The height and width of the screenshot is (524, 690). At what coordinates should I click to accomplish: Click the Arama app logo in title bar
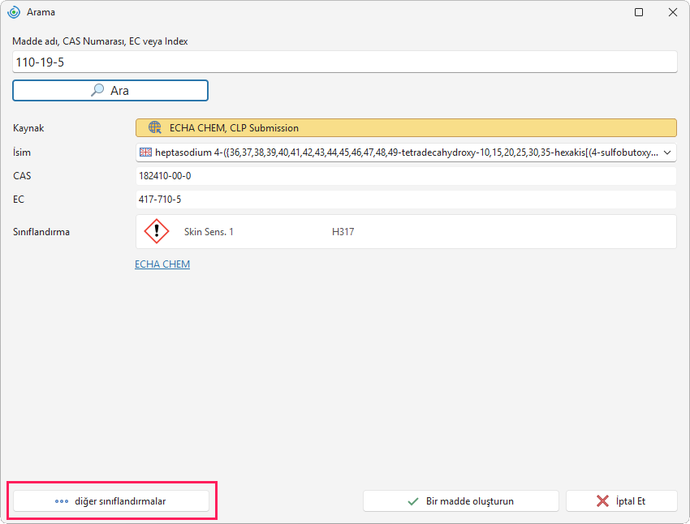coord(14,12)
